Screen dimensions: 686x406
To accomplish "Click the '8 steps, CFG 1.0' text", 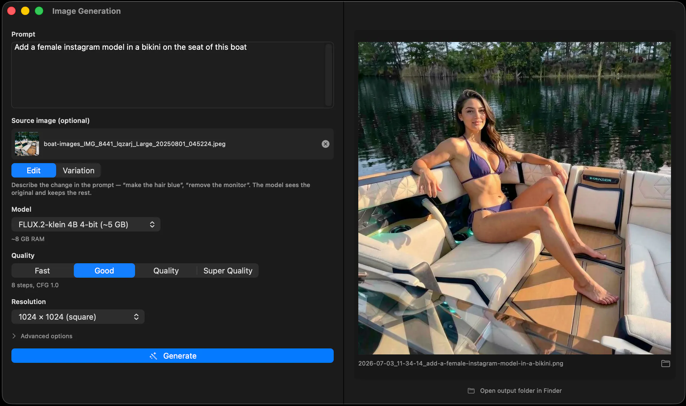I will 35,285.
